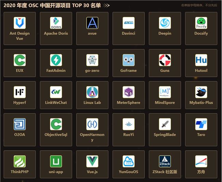
Task: Select the O2OA blue spiral icon
Action: [x=20, y=124]
